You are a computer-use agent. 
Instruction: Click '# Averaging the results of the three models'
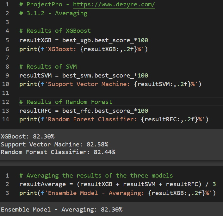click(96, 176)
